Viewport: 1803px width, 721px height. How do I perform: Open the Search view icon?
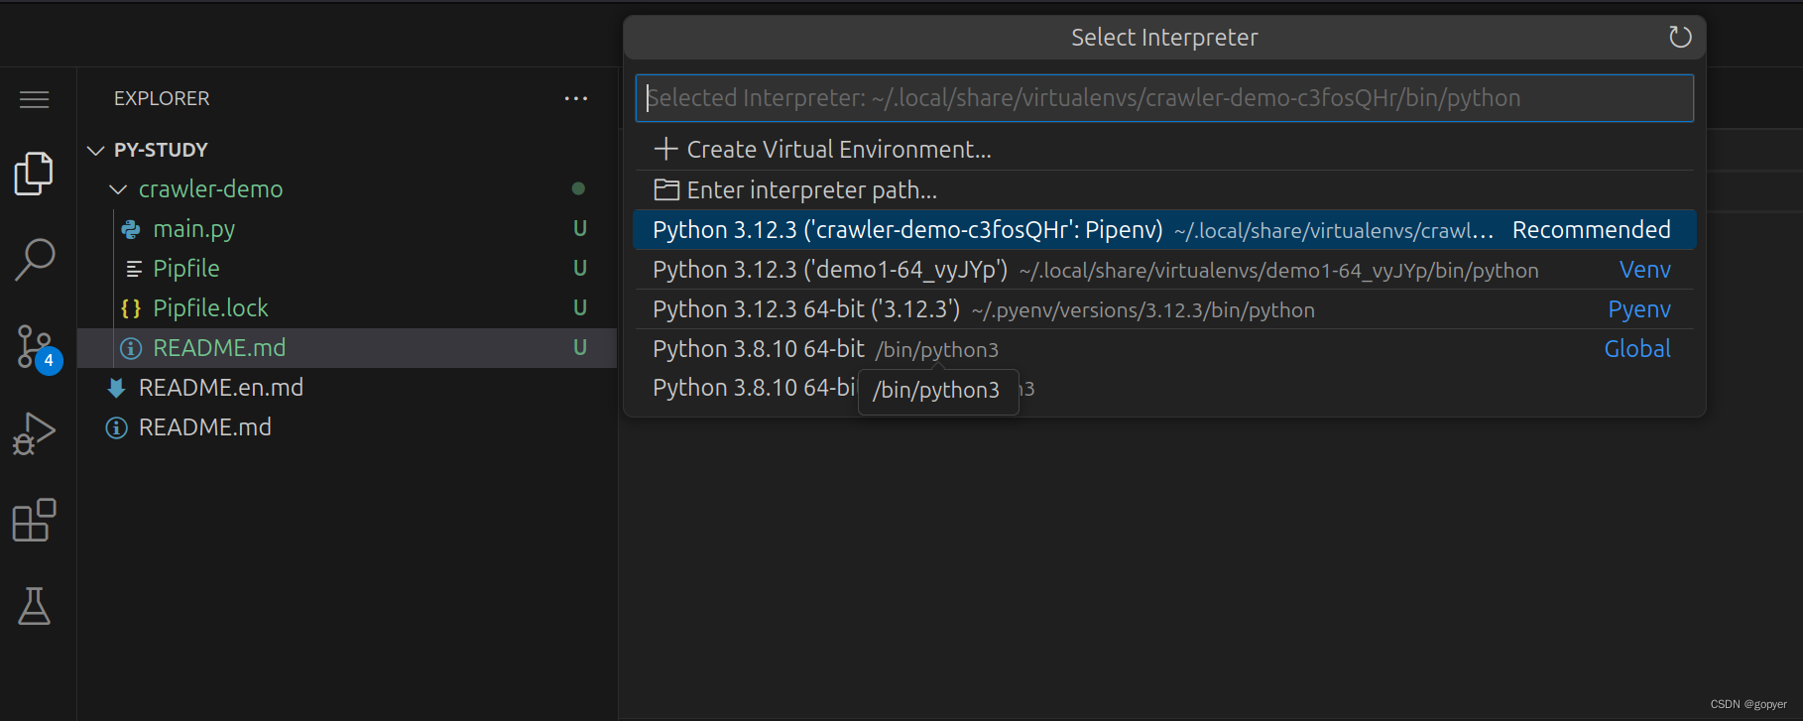[x=34, y=259]
